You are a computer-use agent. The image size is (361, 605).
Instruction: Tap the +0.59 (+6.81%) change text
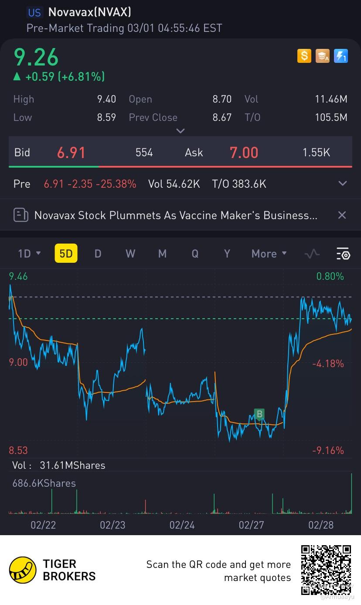tap(65, 77)
